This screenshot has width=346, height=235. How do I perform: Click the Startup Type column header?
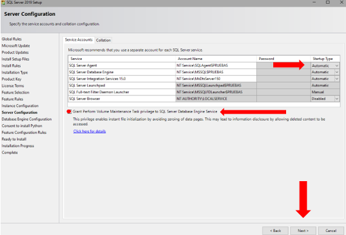coord(325,59)
